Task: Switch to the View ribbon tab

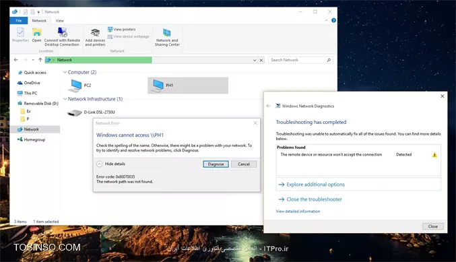Action: pos(60,21)
